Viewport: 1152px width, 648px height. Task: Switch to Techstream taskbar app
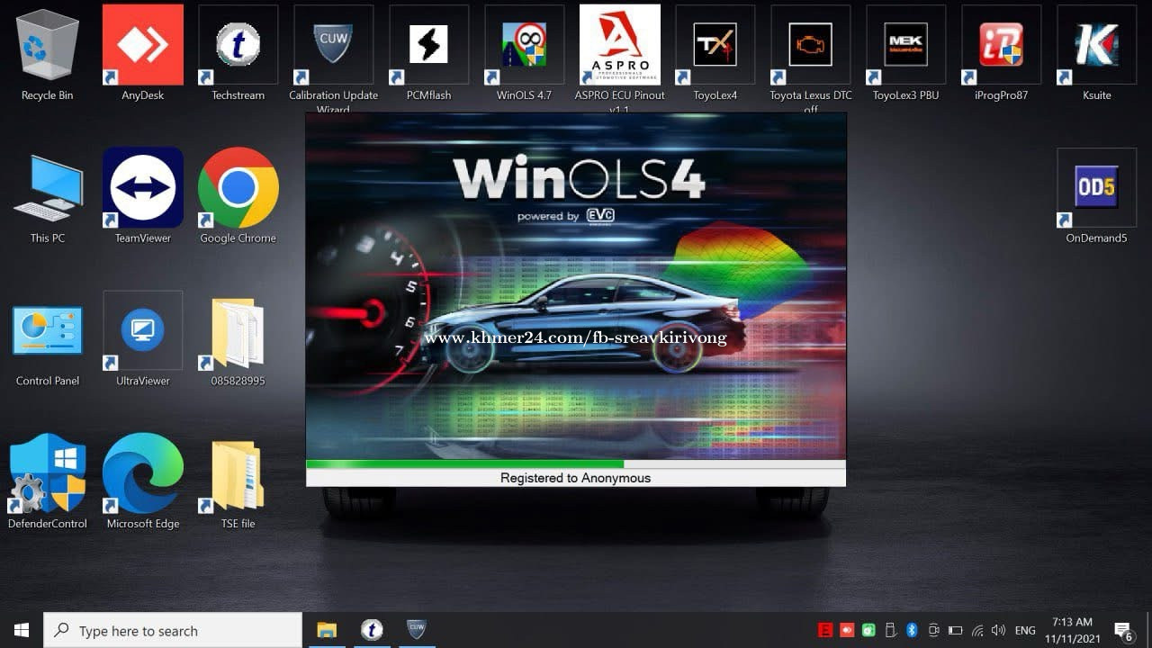point(372,630)
